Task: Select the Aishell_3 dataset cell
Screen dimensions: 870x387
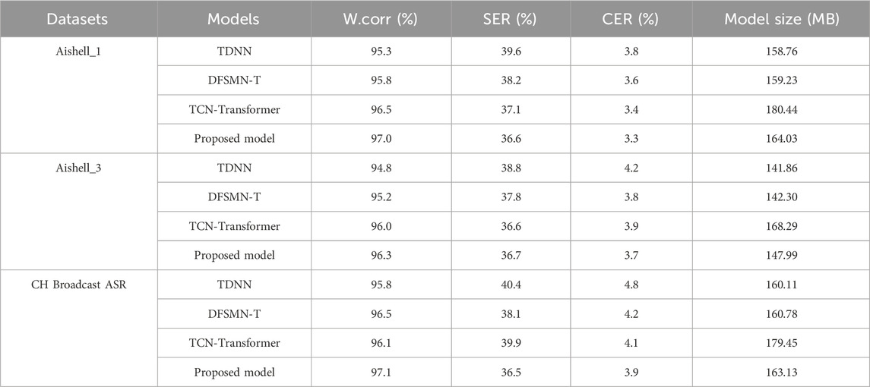Action: point(79,168)
